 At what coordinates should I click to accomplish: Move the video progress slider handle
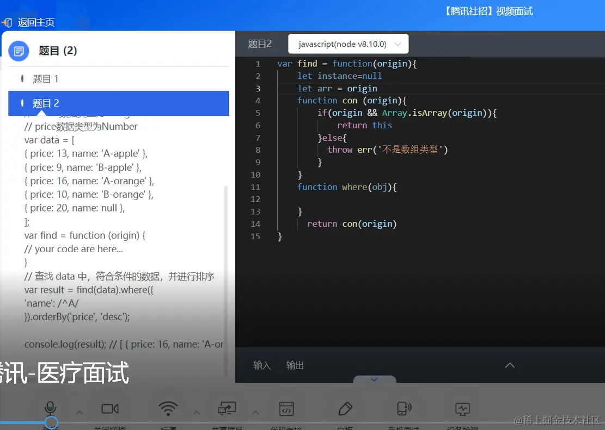(51, 422)
